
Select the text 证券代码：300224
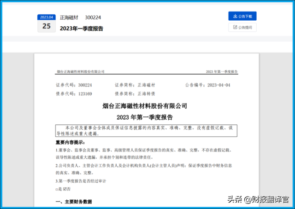(74, 85)
